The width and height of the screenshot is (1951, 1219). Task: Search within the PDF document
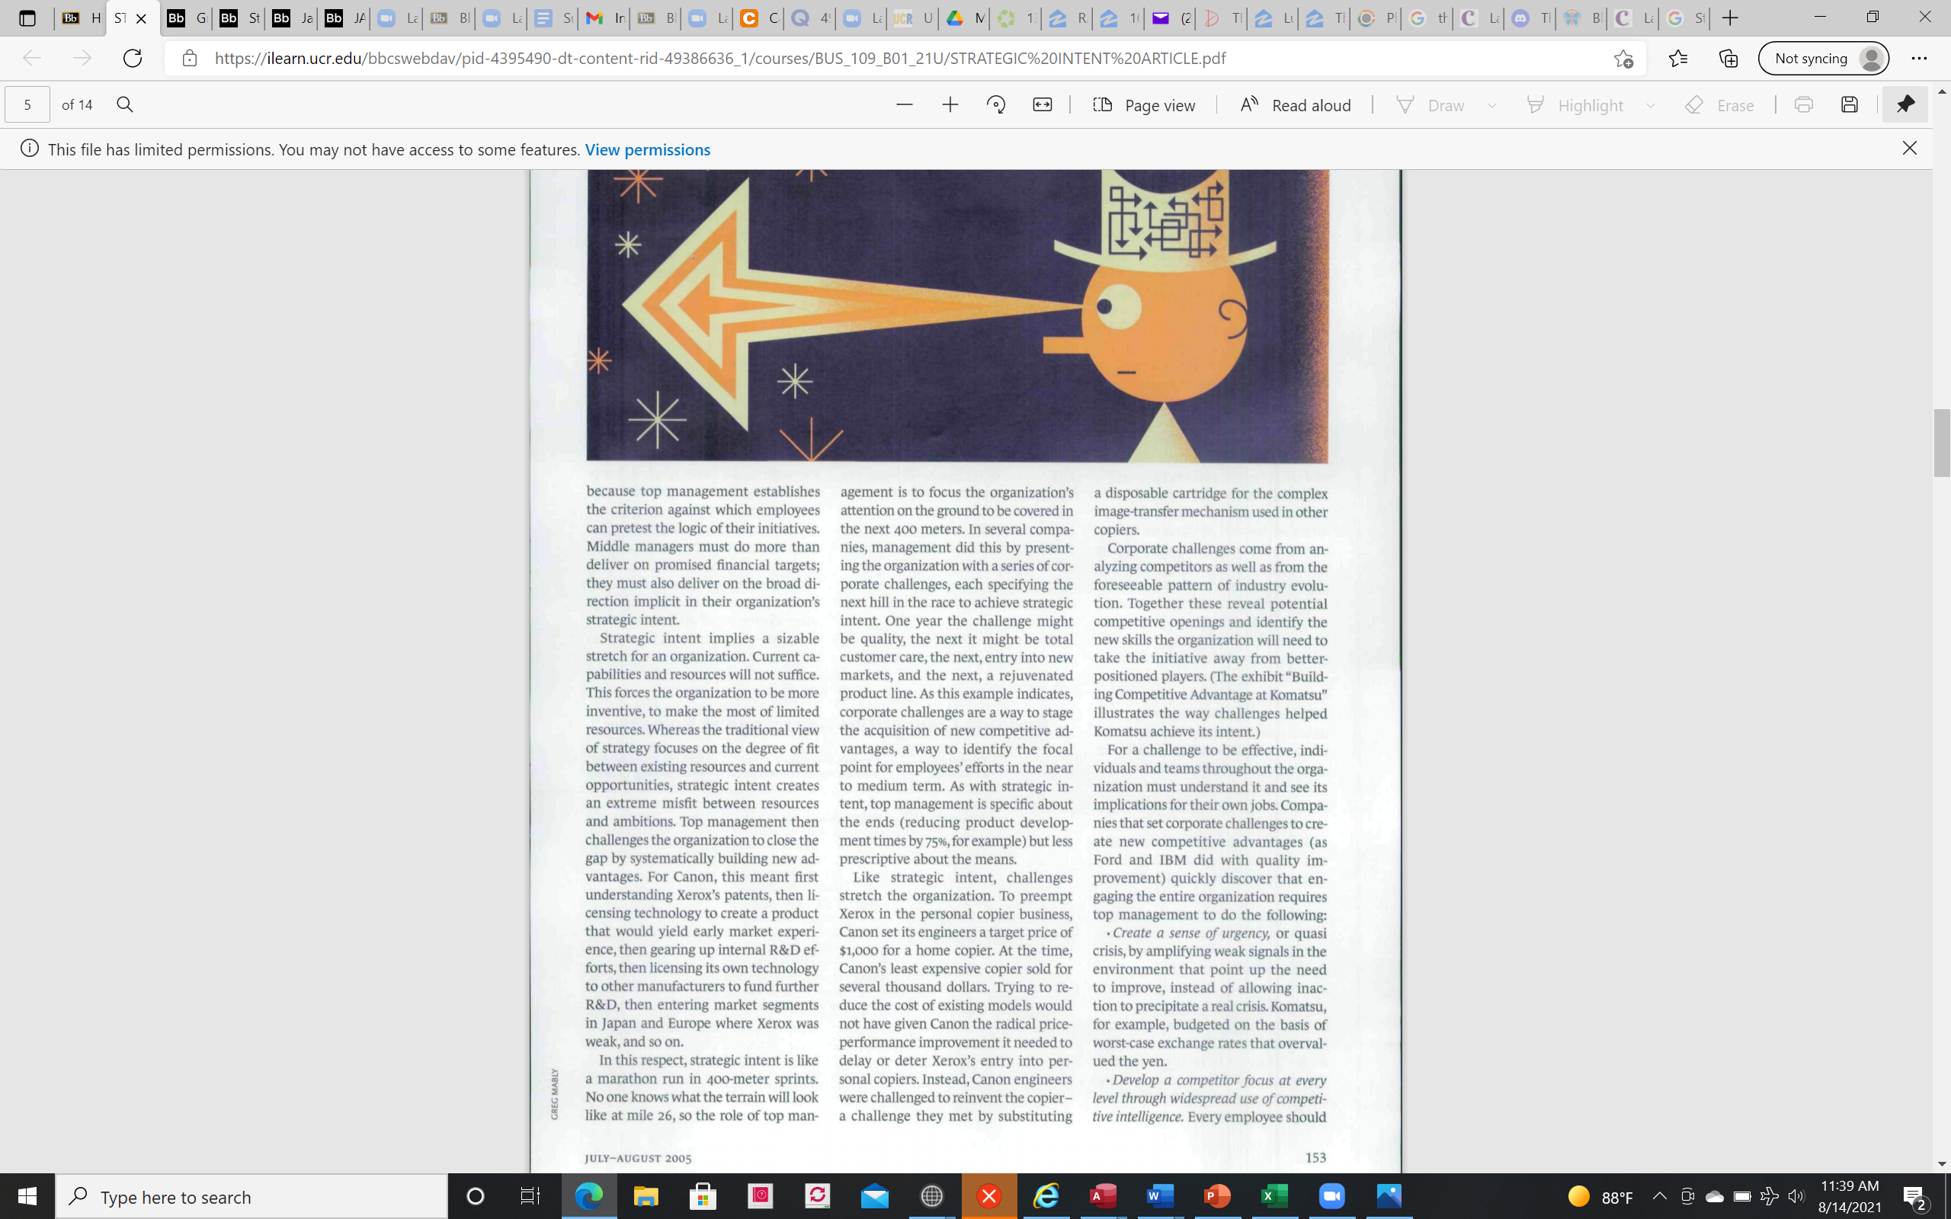(125, 105)
